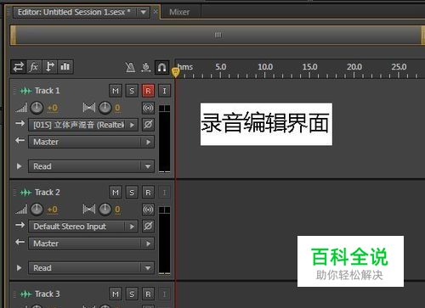The width and height of the screenshot is (425, 308).
Task: Click Track 1 volume level icon
Action: (21, 108)
